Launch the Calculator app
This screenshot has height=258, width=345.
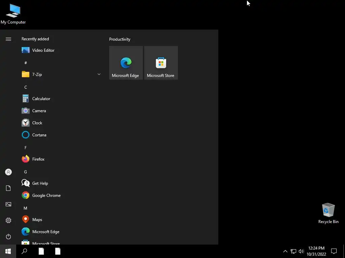pyautogui.click(x=62, y=99)
